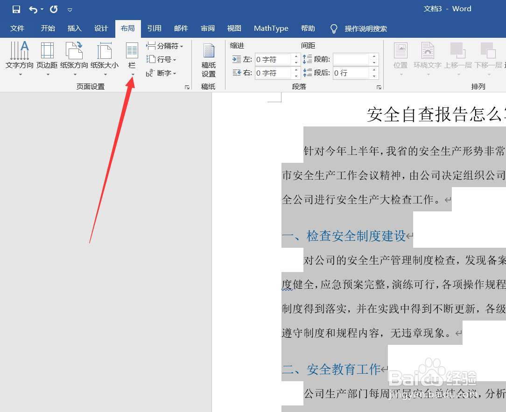The height and width of the screenshot is (412, 506).
Task: Decrease the right indent value
Action: (296, 76)
